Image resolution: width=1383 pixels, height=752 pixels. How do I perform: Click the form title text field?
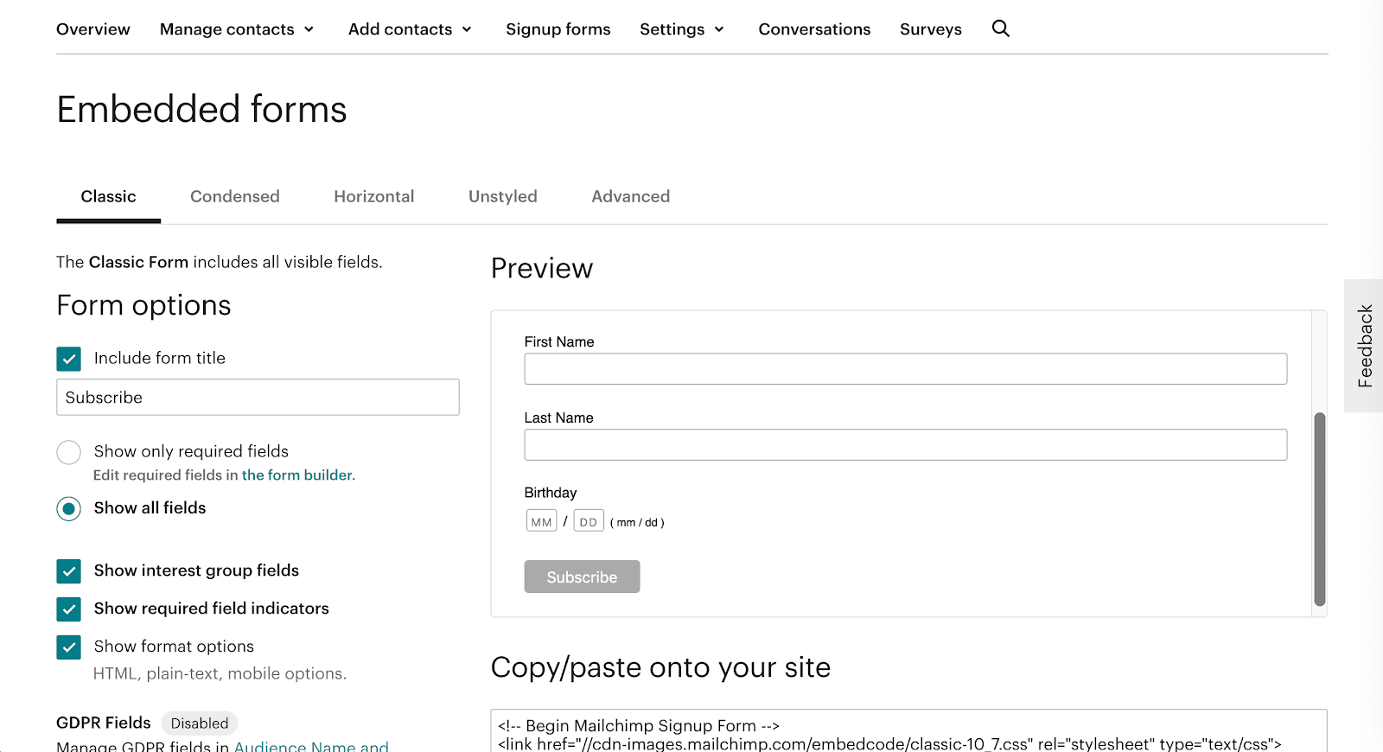tap(258, 398)
